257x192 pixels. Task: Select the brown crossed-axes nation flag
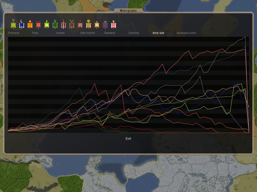[72, 24]
